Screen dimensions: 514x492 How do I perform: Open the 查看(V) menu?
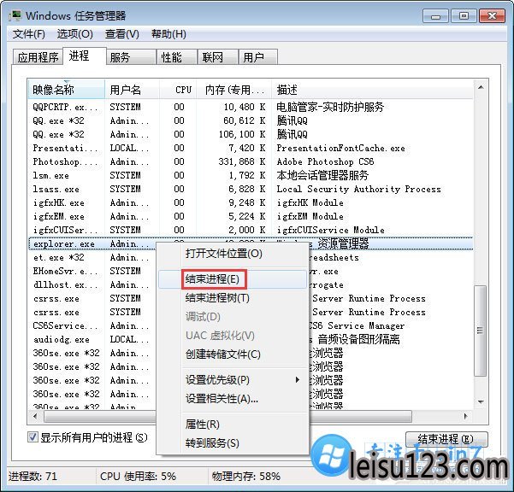click(122, 34)
